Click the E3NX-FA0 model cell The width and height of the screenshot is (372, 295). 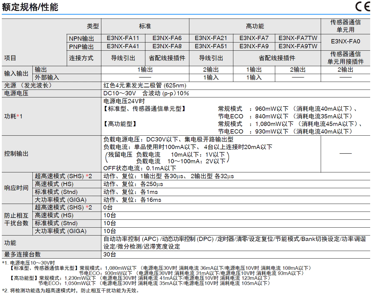(x=346, y=42)
